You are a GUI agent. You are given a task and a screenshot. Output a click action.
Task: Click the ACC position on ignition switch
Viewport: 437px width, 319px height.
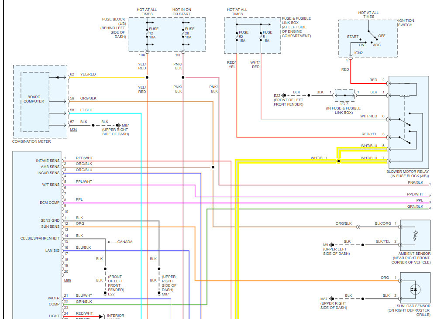tap(376, 45)
